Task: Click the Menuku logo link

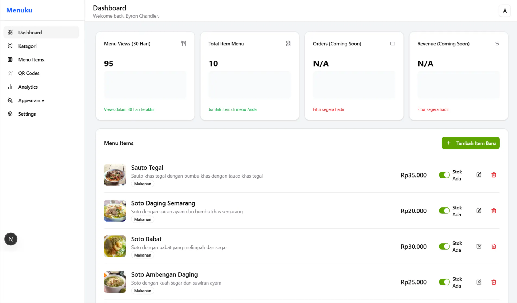Action: pyautogui.click(x=19, y=10)
